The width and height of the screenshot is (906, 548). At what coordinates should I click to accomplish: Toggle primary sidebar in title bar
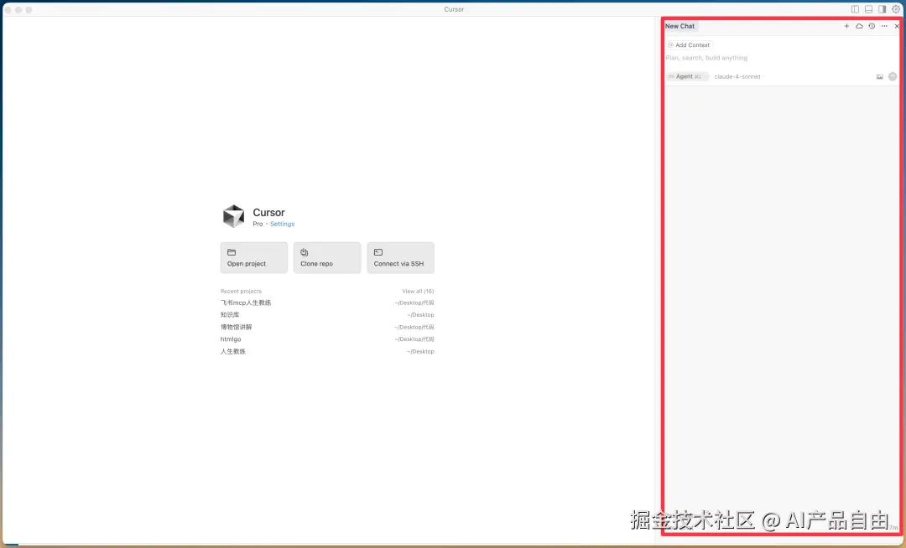tap(855, 9)
